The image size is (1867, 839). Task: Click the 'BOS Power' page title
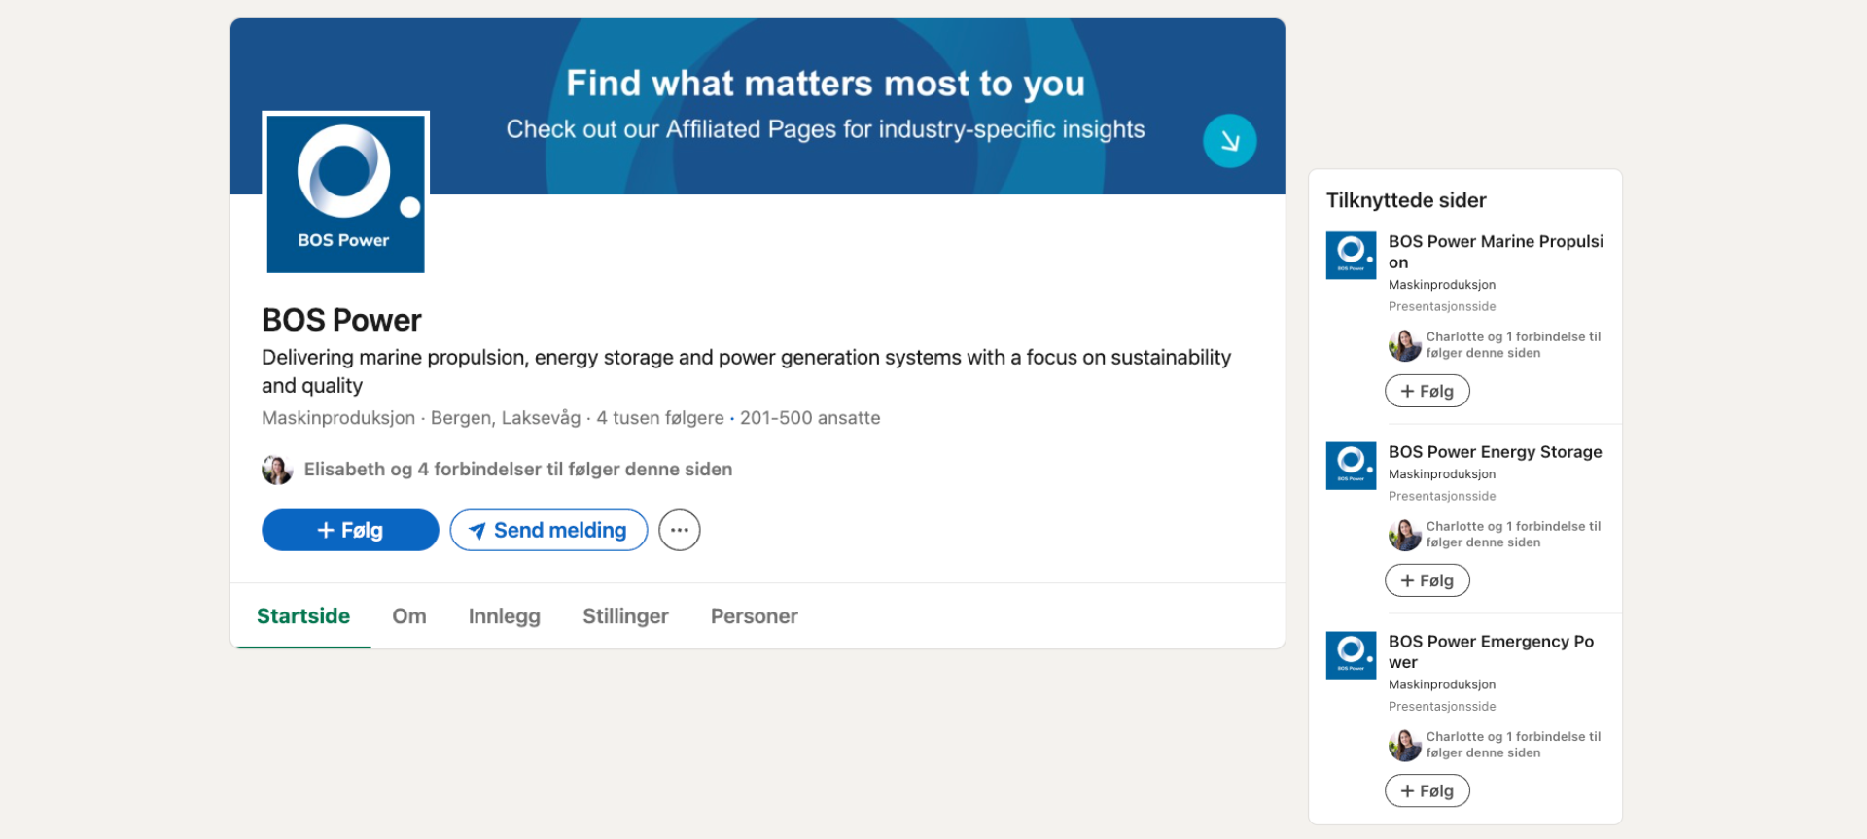341,320
